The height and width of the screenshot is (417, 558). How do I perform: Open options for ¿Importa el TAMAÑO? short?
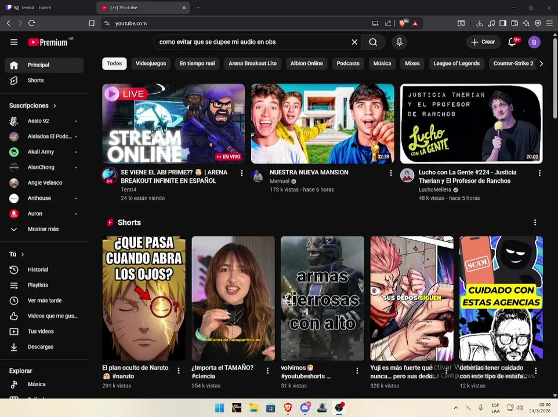point(267,371)
